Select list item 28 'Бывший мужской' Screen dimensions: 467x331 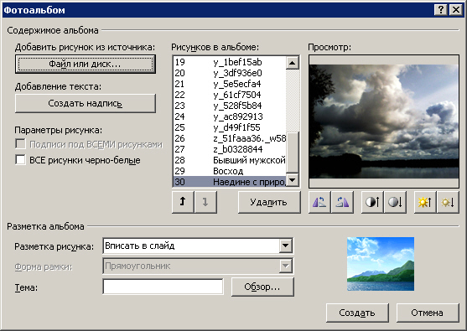pos(230,160)
